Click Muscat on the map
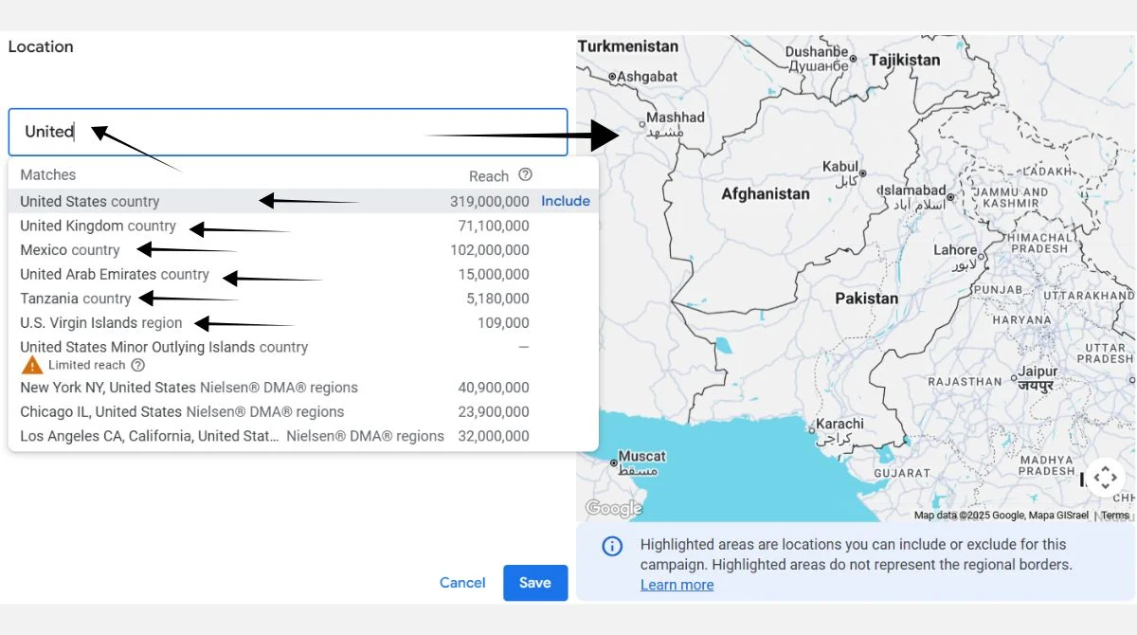The image size is (1137, 635). click(642, 456)
